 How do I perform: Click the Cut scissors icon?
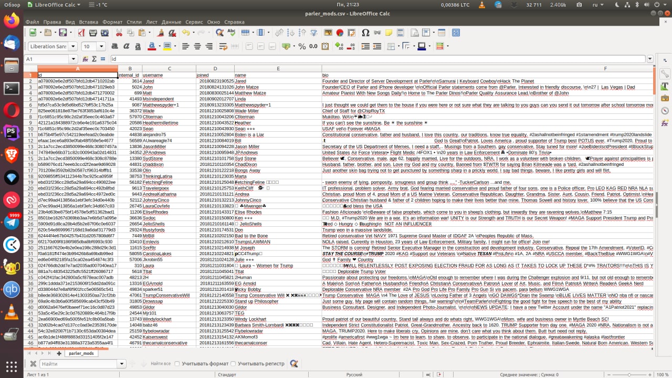119,33
